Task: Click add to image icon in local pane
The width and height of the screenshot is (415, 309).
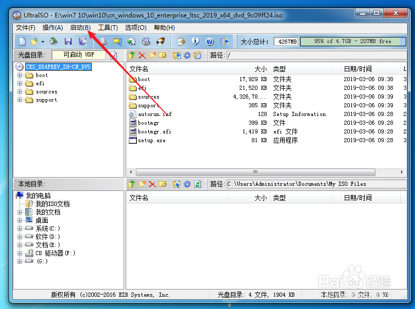Action: click(177, 184)
